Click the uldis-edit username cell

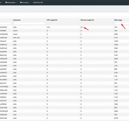[x=16, y=38]
